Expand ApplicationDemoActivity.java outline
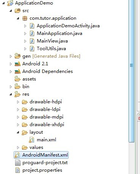Image resolution: width=140 pixels, height=174 pixels. [25, 26]
